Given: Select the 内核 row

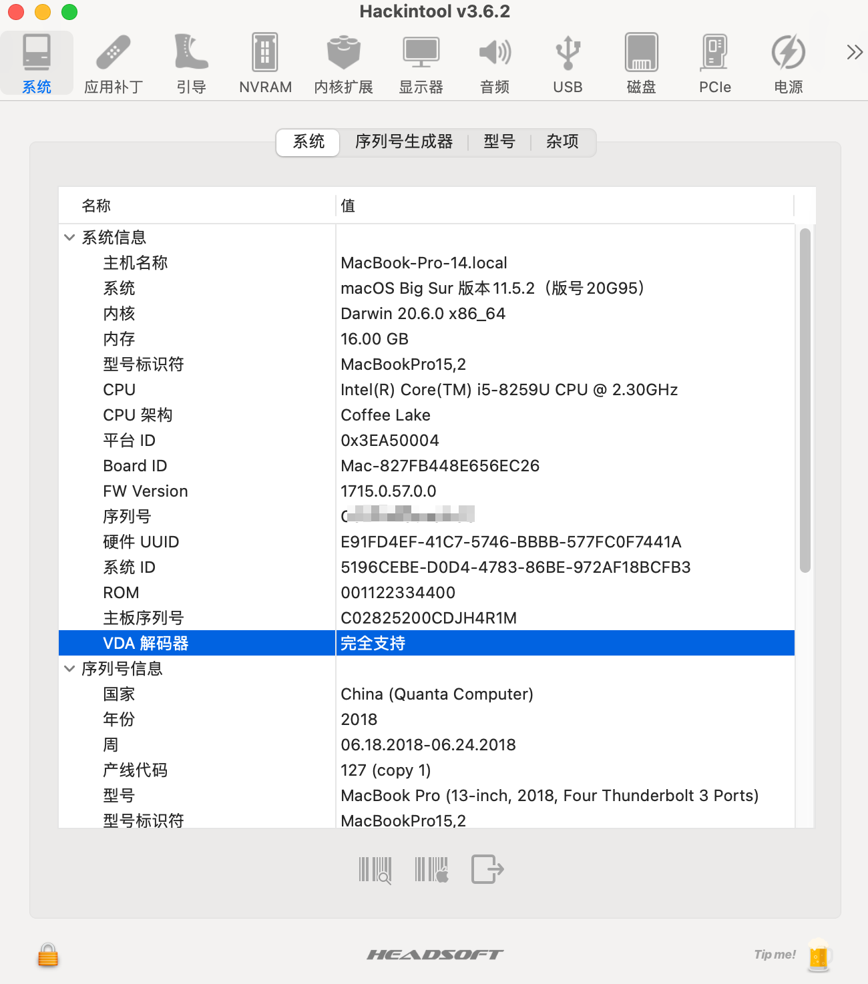Looking at the screenshot, I should (427, 314).
